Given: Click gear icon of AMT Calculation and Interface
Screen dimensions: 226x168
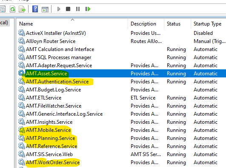Looking at the screenshot, I should pyautogui.click(x=22, y=49).
